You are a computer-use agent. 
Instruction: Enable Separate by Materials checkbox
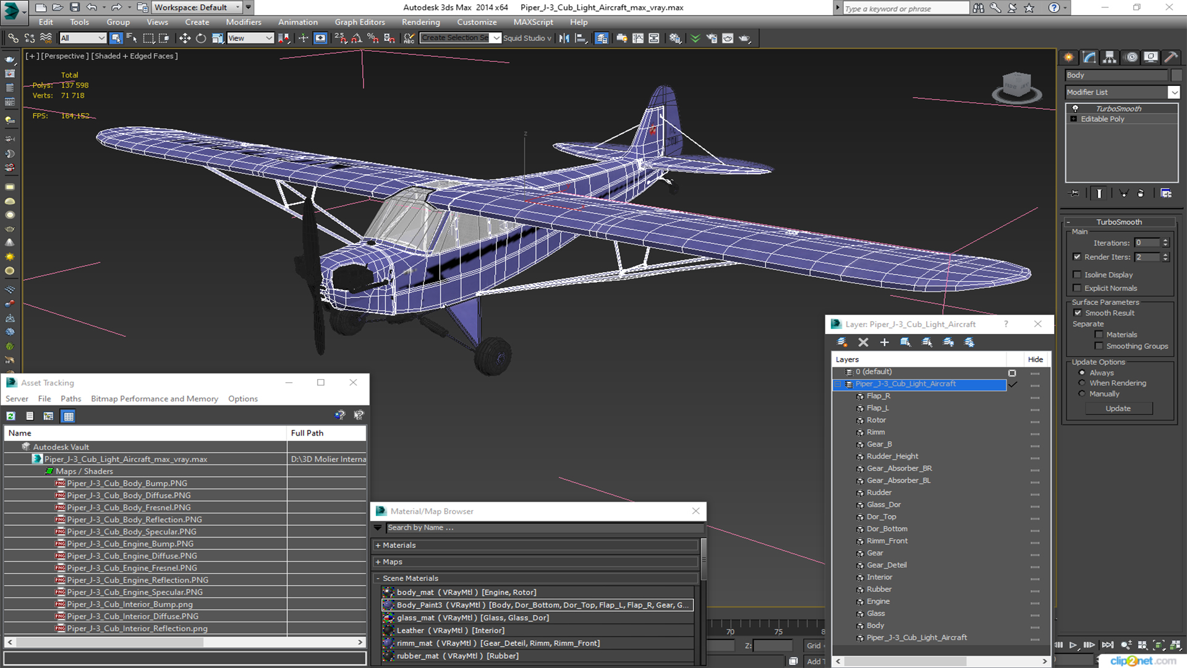tap(1099, 335)
